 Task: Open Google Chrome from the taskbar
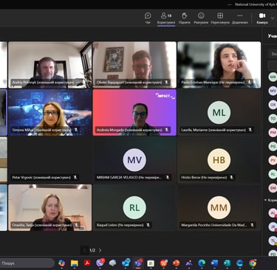pos(253,263)
